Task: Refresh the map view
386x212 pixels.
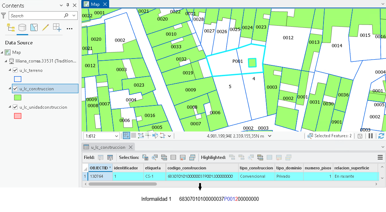Action: click(381, 136)
